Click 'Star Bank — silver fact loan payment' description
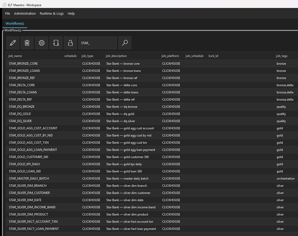The height and width of the screenshot is (236, 298). pyautogui.click(x=131, y=229)
